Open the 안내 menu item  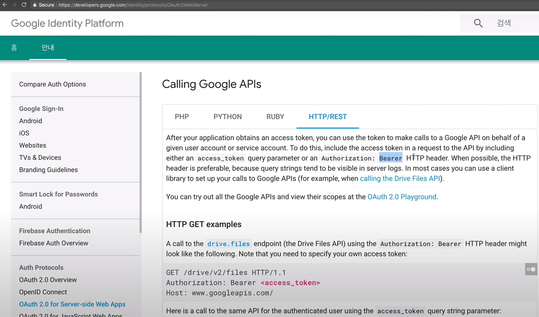coord(48,48)
